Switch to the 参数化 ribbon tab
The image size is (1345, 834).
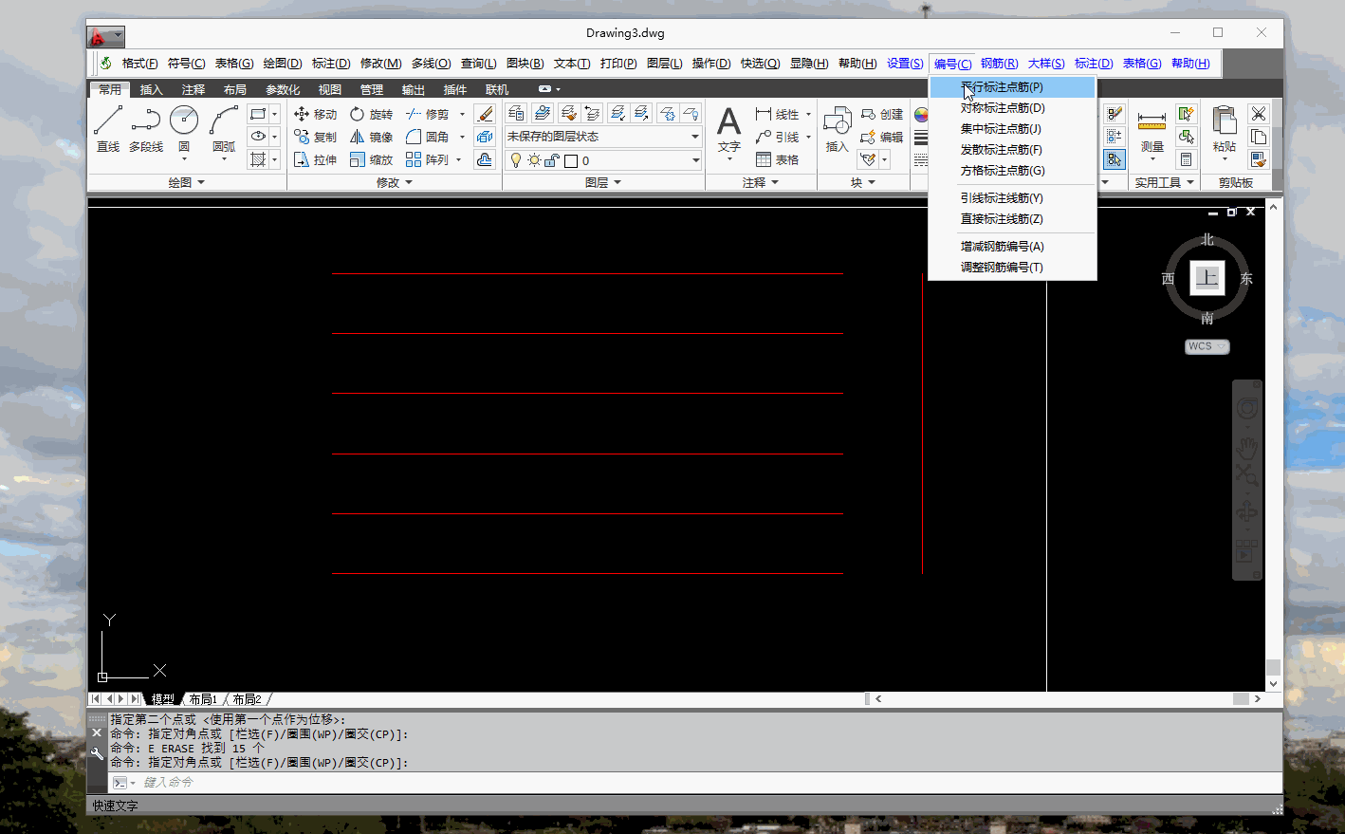283,89
